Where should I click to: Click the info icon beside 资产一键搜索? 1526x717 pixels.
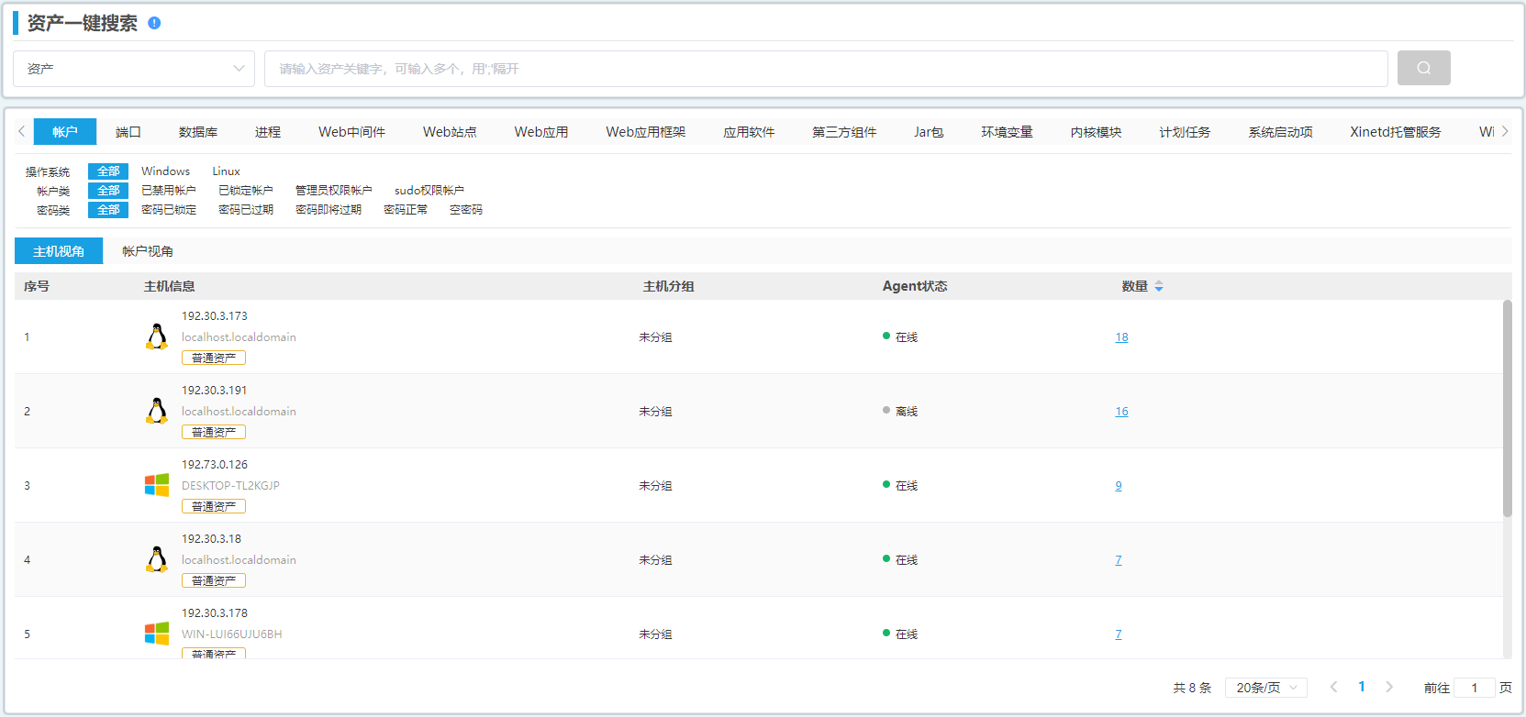pos(154,23)
